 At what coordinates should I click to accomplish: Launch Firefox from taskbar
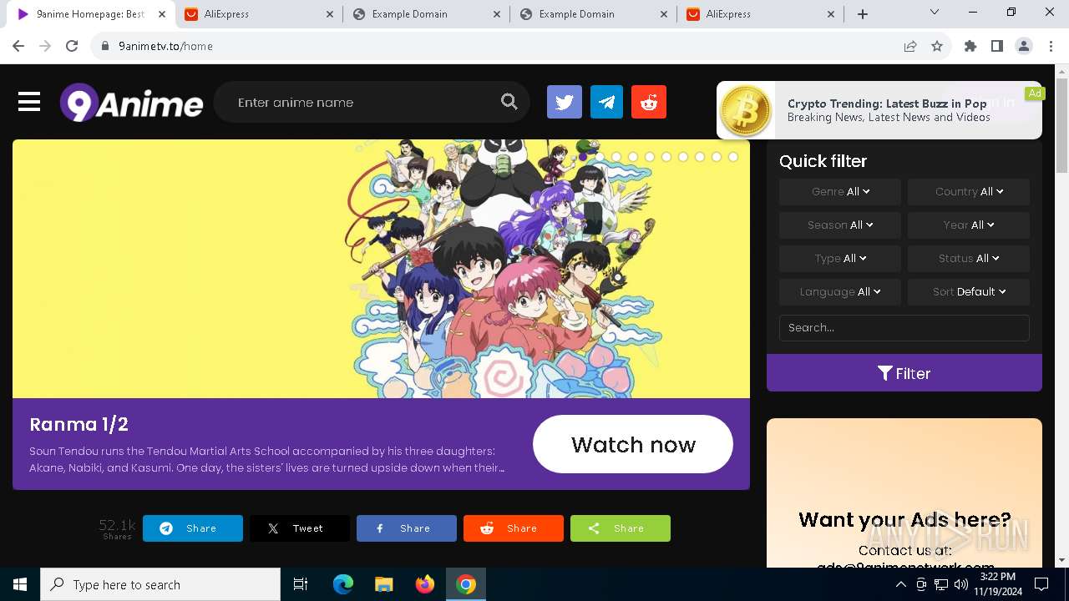coord(425,584)
